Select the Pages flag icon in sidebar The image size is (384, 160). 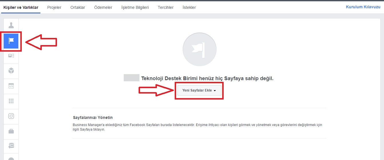11,41
